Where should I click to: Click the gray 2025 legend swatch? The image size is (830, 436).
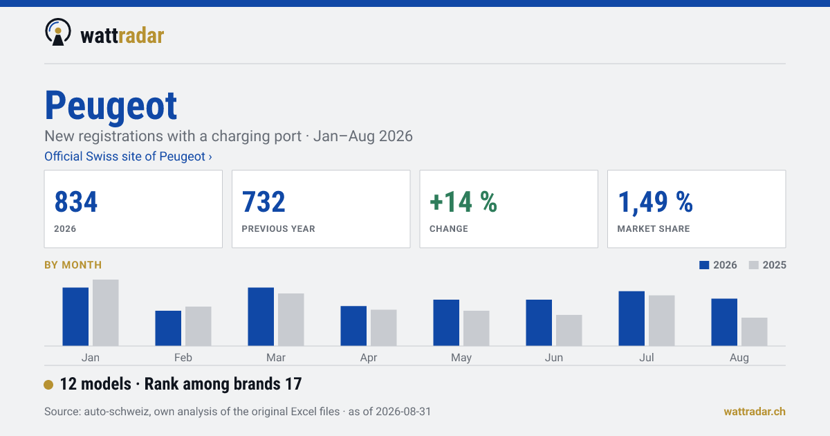click(x=754, y=265)
